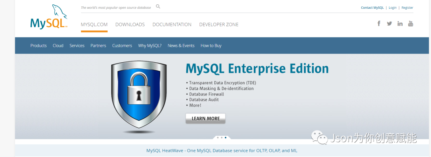Select Partners in the blue navigation bar
Screen dimensions: 431x157
98,46
